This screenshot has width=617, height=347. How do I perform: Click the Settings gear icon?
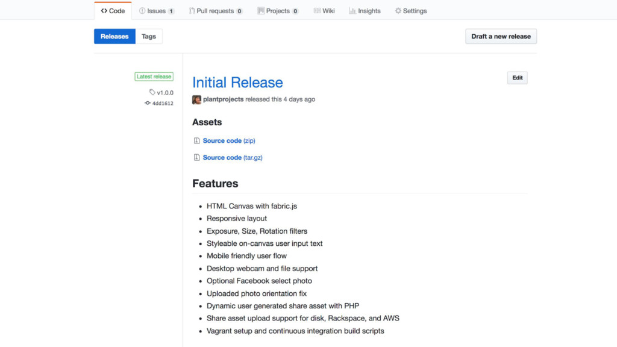398,11
